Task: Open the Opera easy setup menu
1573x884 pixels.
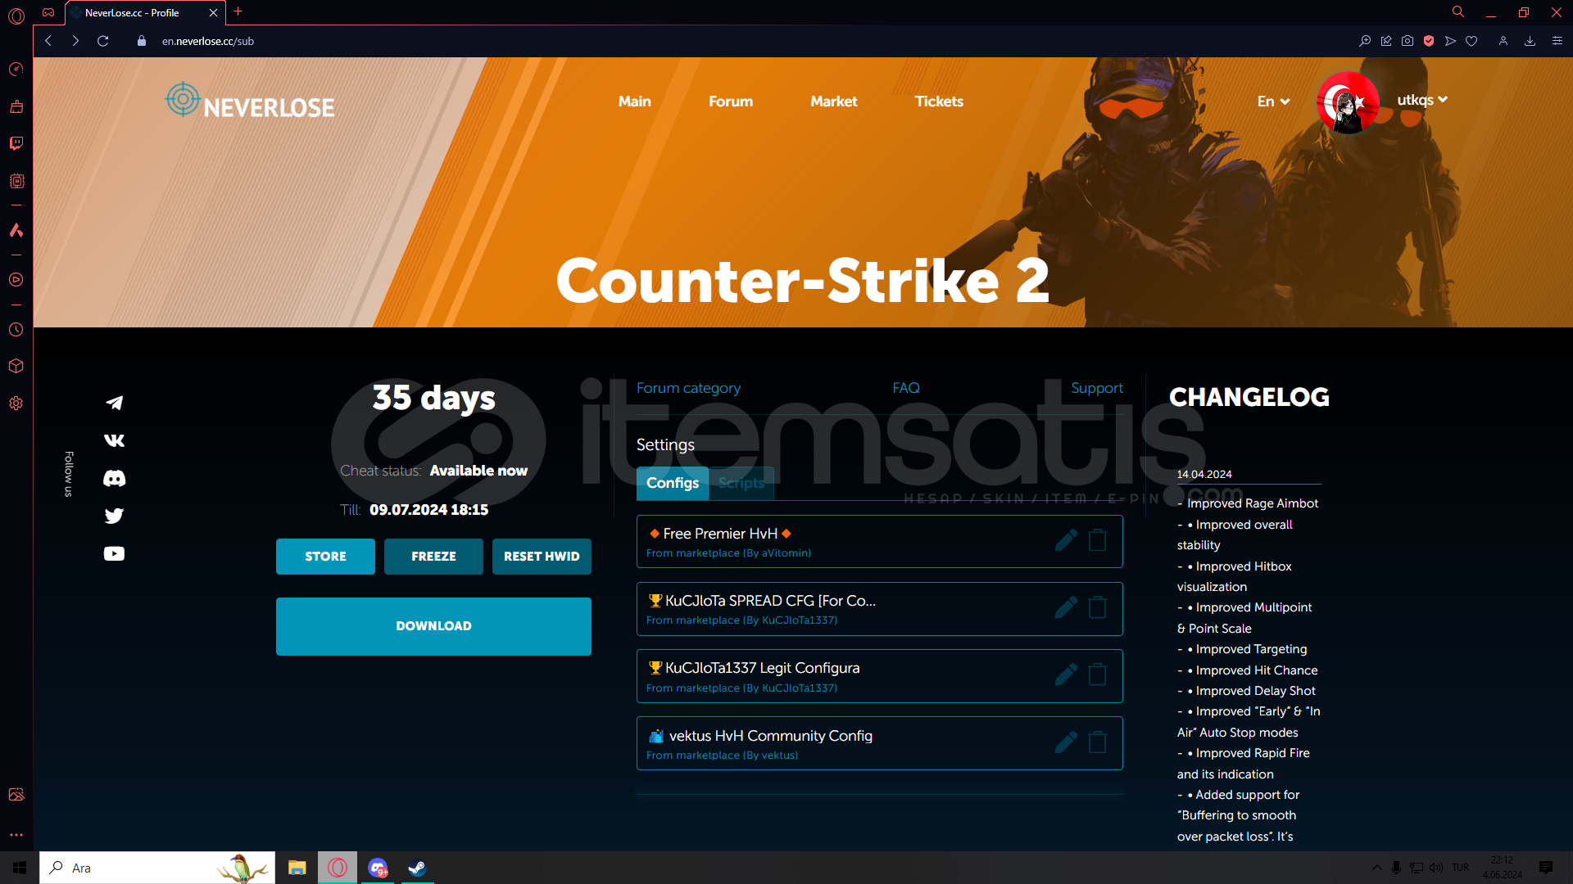Action: [x=1557, y=41]
